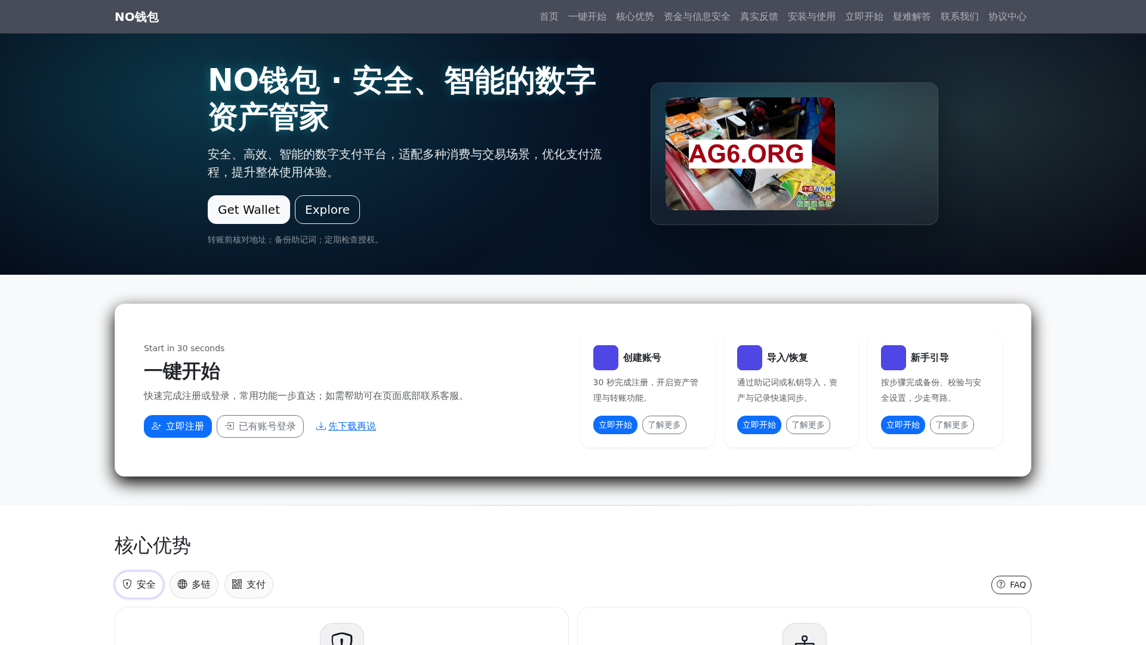The image size is (1146, 645).
Task: Click 了解更多 in the 新手引导 card
Action: [x=952, y=425]
